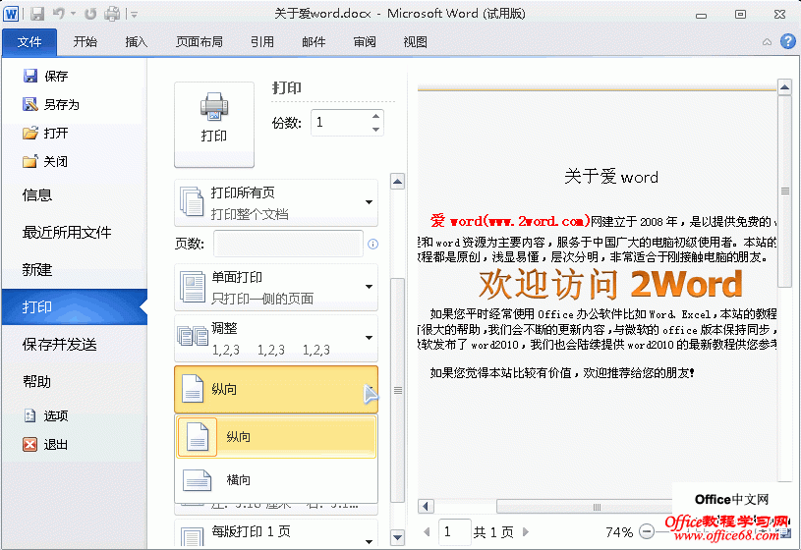Open the 文件 tab
The image size is (801, 550).
29,42
